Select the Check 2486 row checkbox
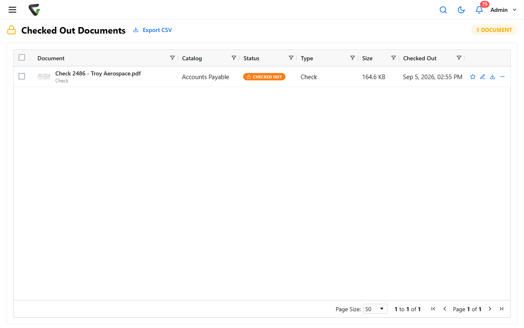Viewport: 524px width, 328px height. pyautogui.click(x=22, y=76)
